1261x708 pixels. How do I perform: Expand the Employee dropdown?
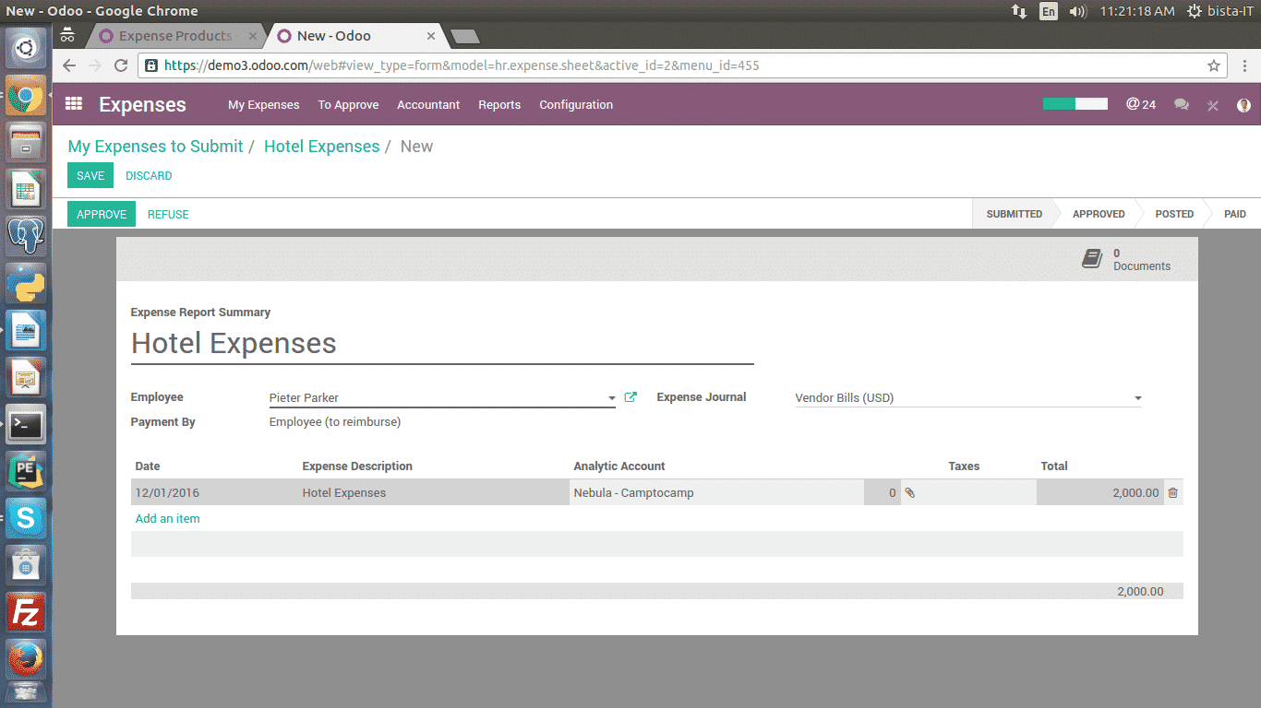tap(611, 398)
